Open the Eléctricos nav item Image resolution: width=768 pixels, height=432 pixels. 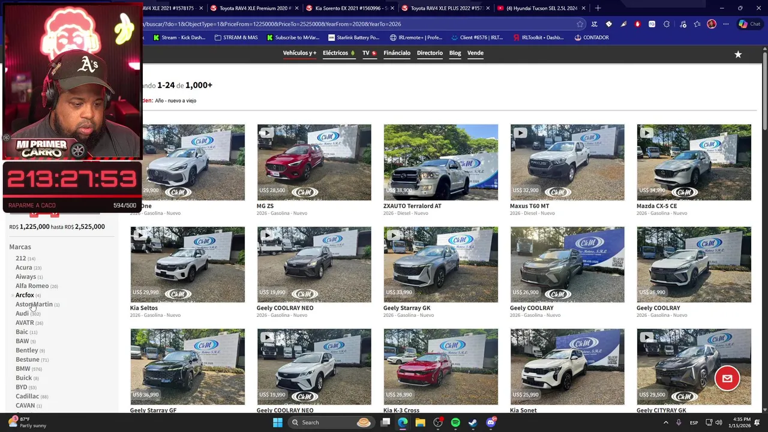click(x=338, y=53)
